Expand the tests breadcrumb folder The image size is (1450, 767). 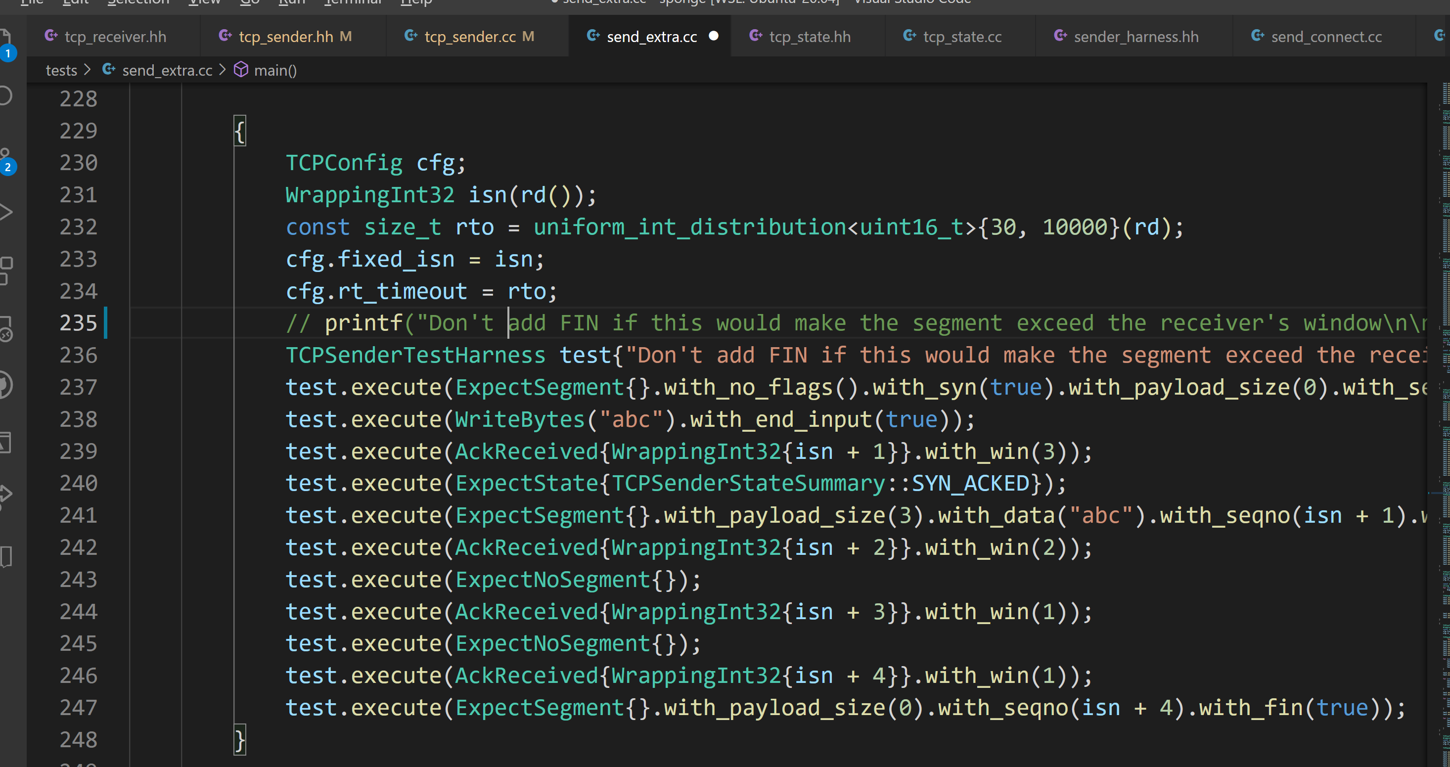pos(61,70)
